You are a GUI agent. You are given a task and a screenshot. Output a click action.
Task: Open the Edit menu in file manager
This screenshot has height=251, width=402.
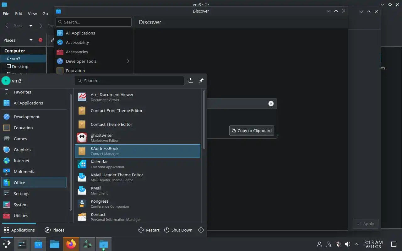[19, 13]
